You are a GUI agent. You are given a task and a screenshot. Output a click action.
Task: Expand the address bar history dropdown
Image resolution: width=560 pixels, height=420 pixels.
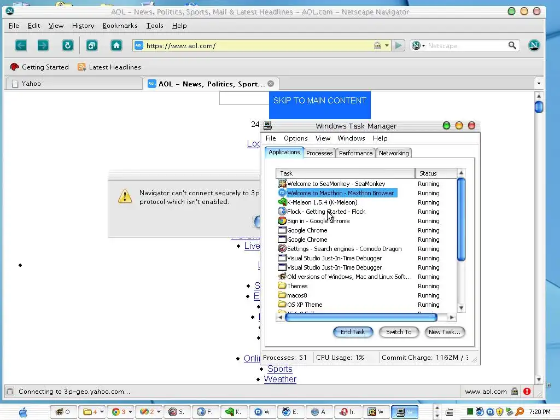[x=387, y=46]
